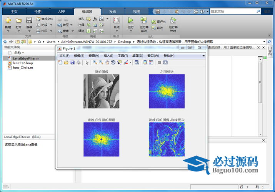Click Run and Time (运行并计时) icon
Image resolution: width=275 pixels, height=192 pixels.
[x=173, y=20]
